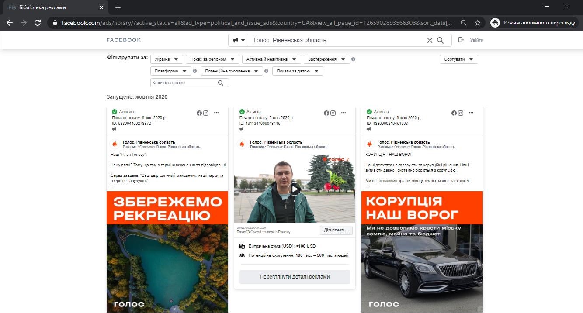Click megaphone icon under ID 683064469278872

(x=114, y=129)
